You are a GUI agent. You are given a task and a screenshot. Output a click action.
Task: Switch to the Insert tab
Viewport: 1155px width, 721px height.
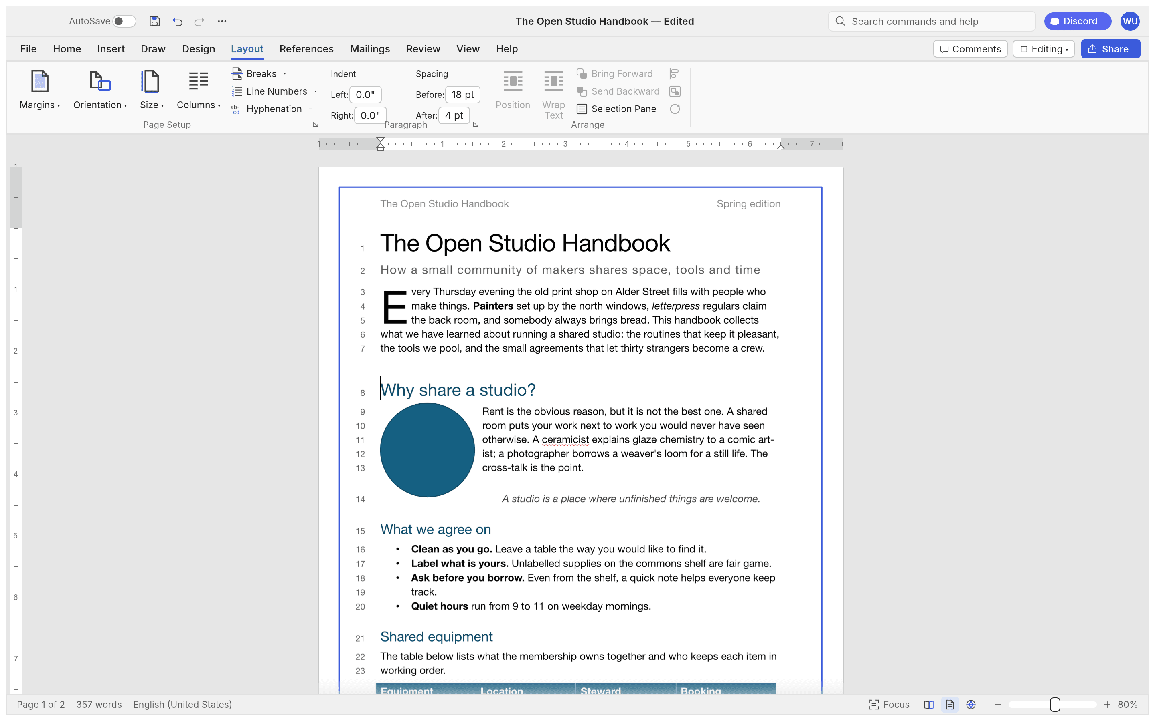(111, 49)
